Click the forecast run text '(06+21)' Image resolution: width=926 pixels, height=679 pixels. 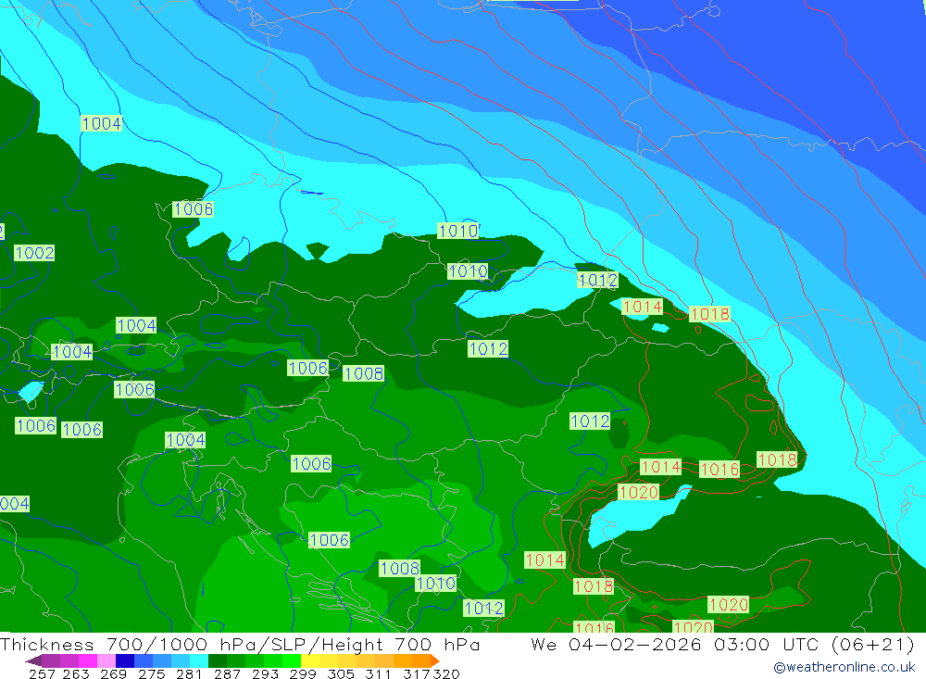873,644
